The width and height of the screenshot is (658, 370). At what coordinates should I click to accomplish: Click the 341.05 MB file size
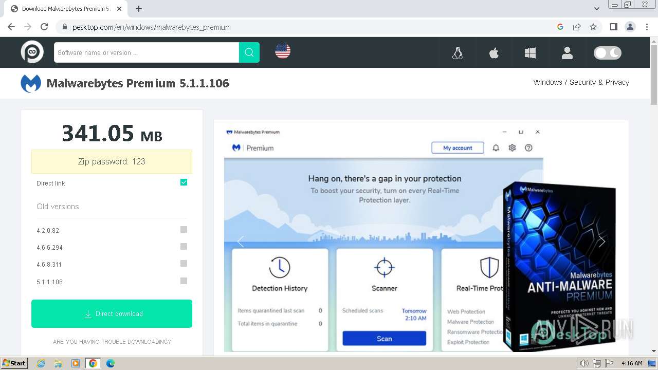click(x=112, y=134)
